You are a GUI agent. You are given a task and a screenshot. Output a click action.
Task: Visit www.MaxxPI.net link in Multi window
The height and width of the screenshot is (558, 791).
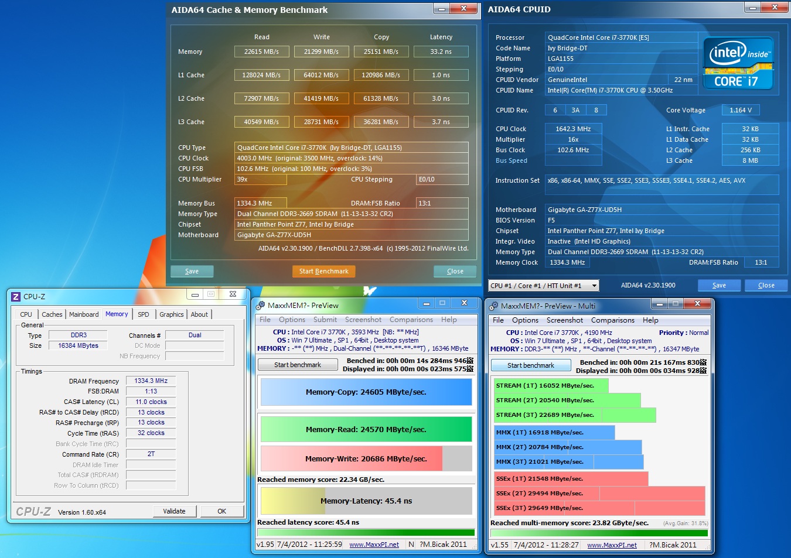612,545
